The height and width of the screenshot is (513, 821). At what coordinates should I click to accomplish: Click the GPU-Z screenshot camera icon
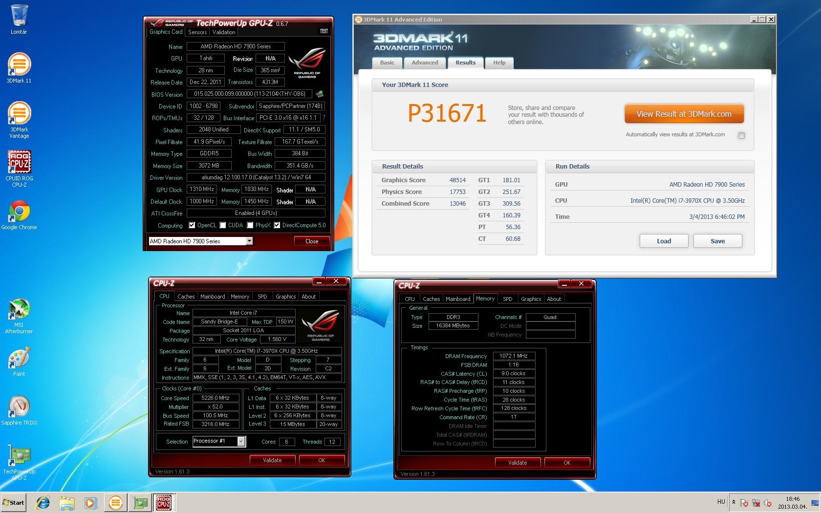[x=324, y=31]
